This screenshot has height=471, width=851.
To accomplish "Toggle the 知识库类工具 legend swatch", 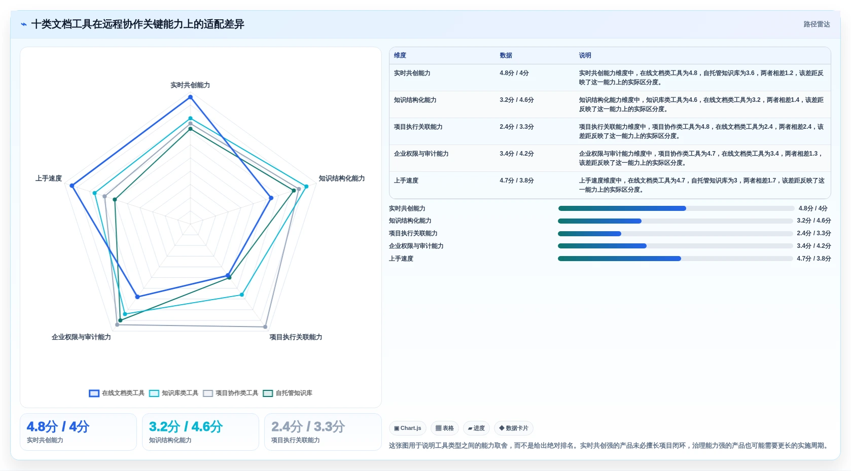I will click(x=154, y=393).
